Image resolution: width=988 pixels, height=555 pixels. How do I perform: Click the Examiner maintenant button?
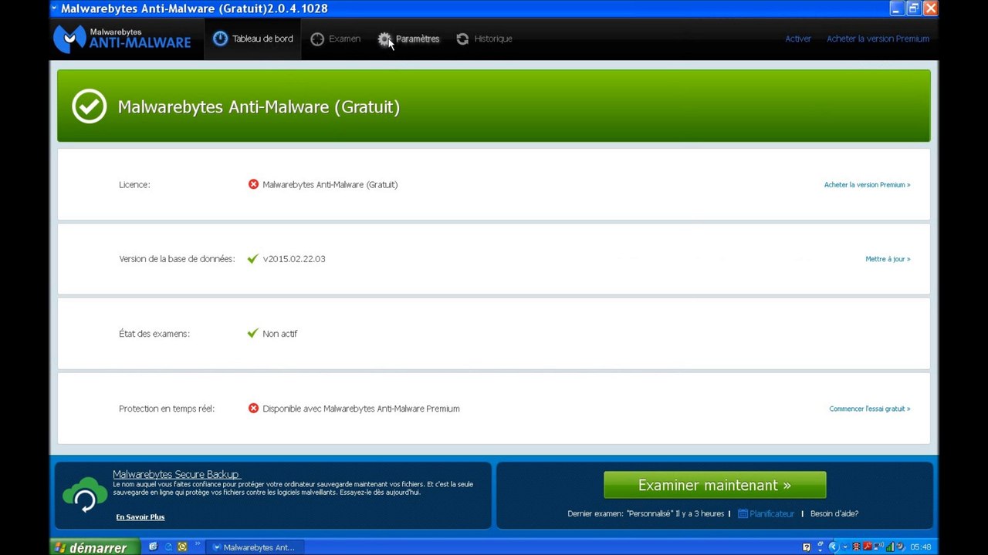point(715,485)
